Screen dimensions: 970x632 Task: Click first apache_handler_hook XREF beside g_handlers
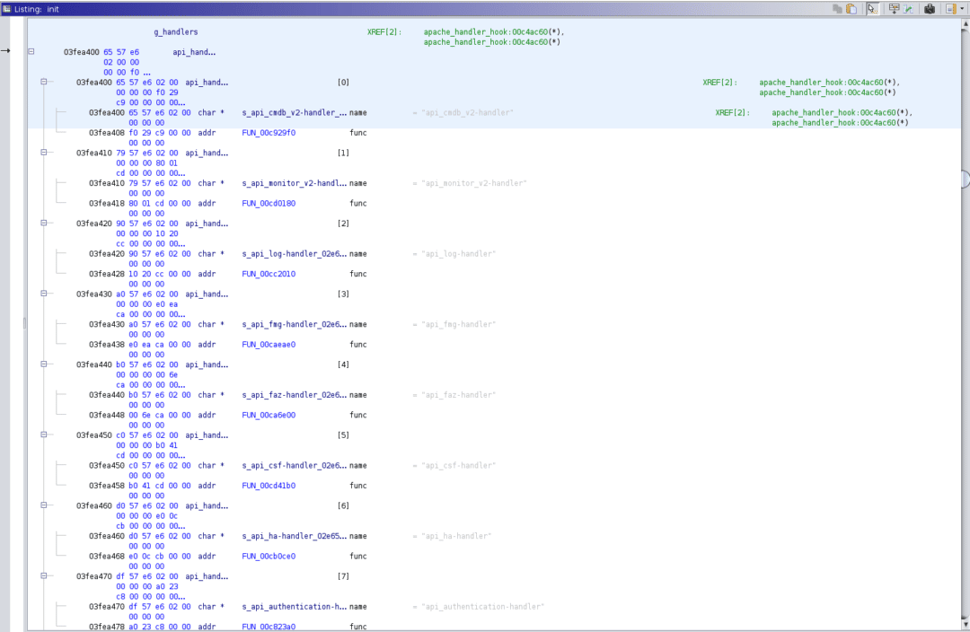[494, 32]
